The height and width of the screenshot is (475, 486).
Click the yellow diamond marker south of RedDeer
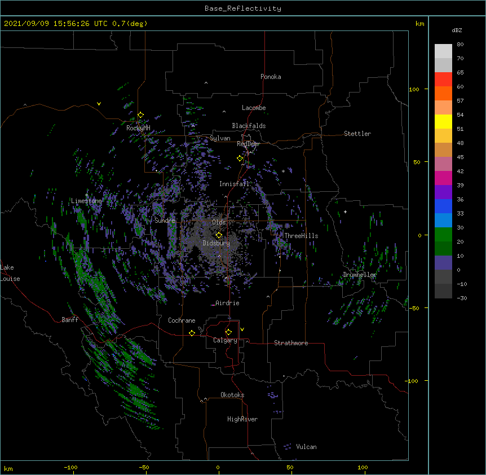[x=240, y=159]
